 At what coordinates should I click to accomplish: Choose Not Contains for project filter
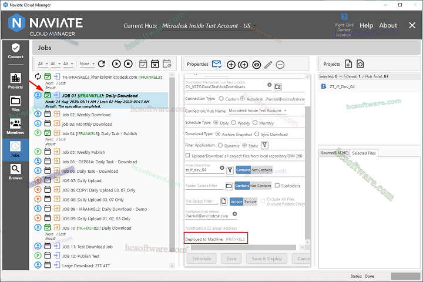(261, 170)
